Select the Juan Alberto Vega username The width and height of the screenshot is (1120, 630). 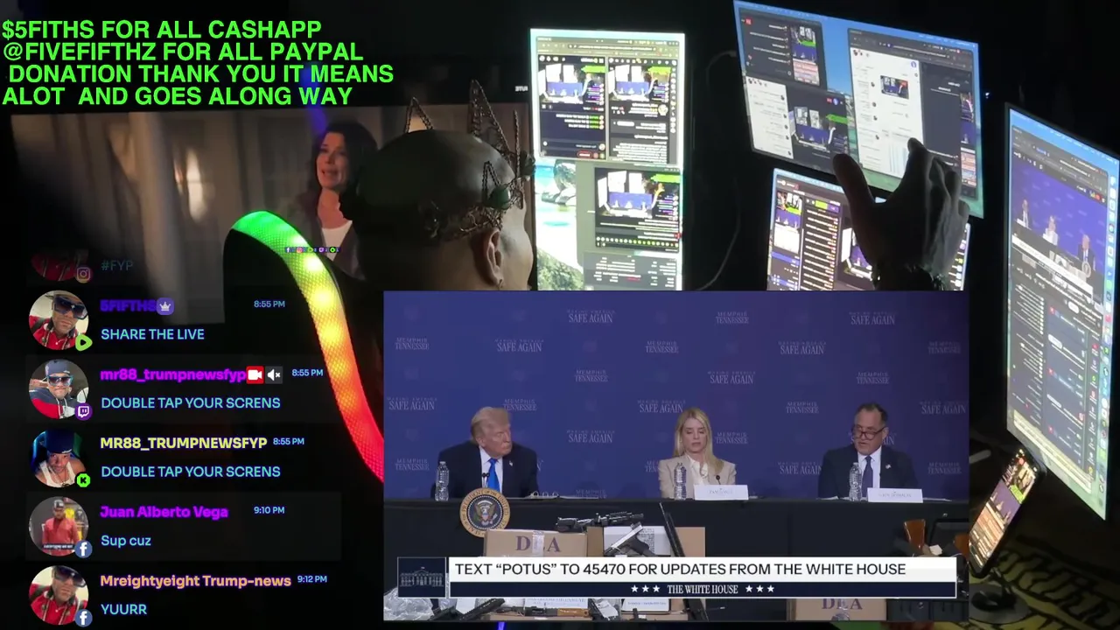click(x=164, y=512)
